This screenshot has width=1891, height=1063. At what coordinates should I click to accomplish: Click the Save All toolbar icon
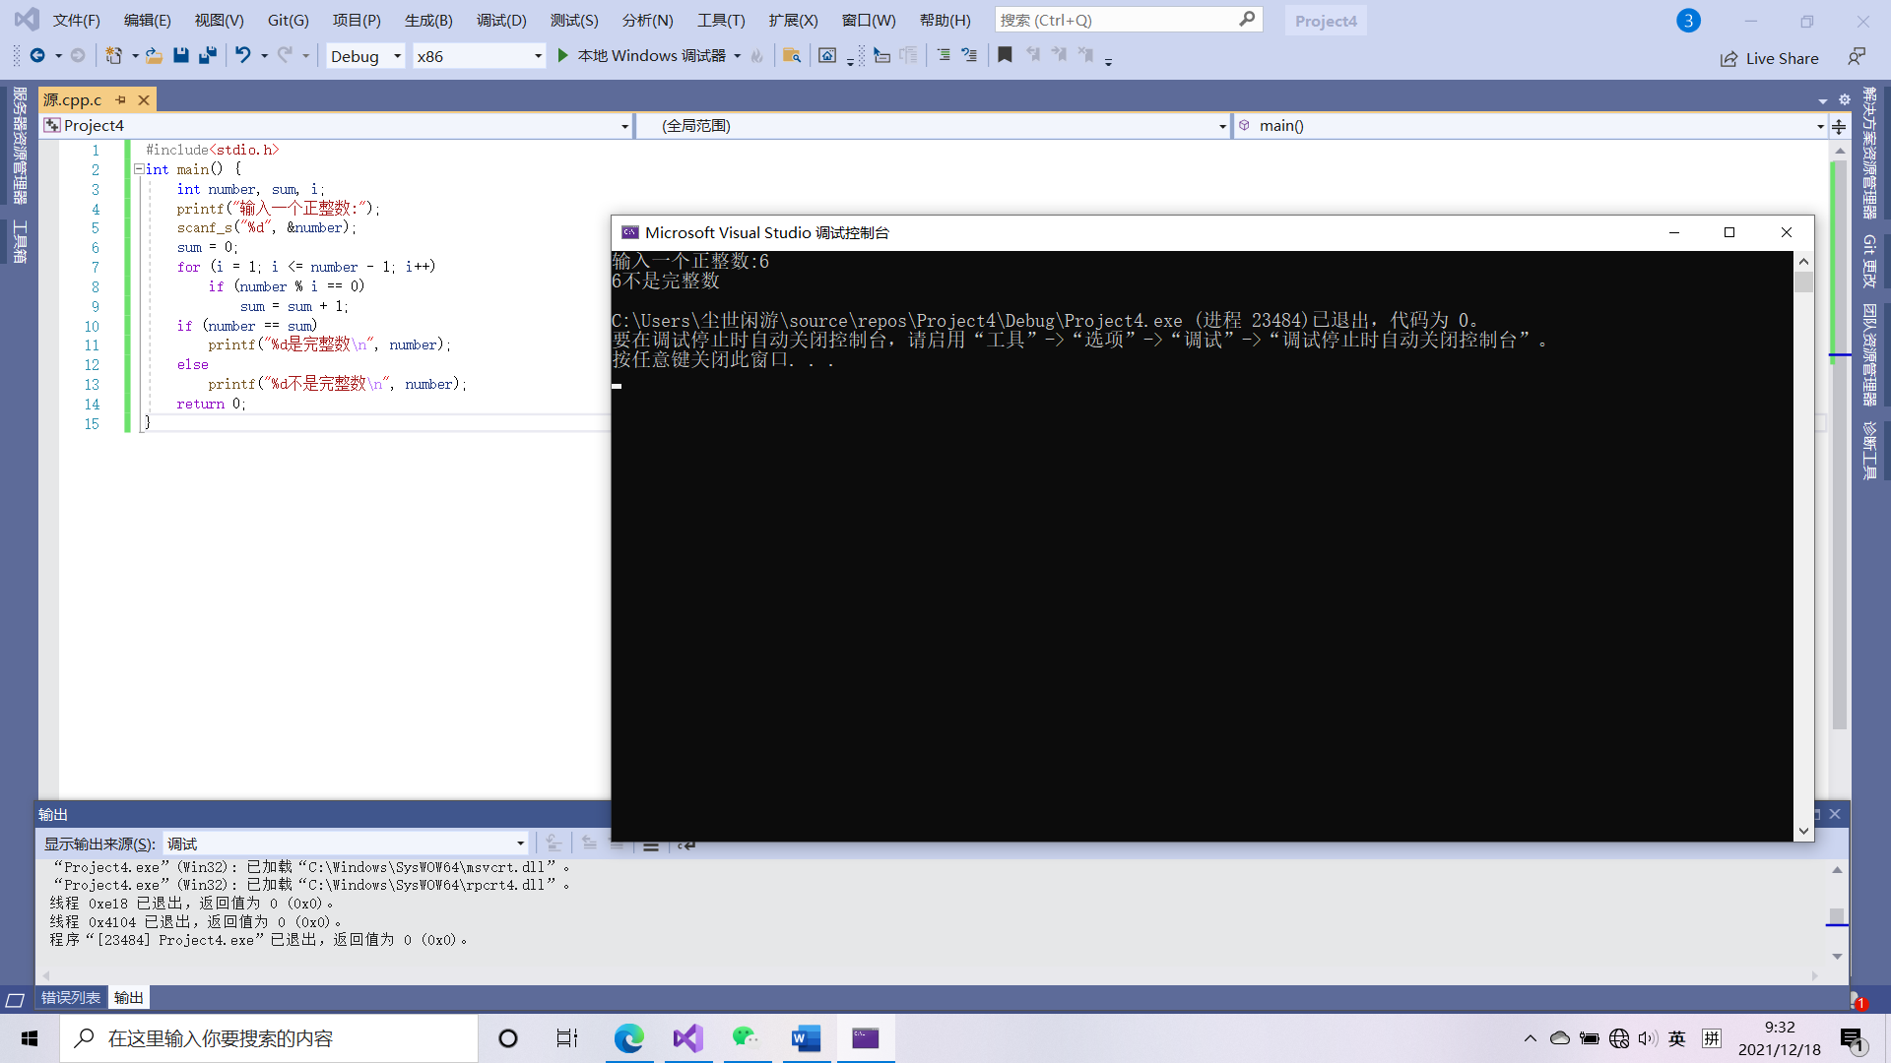point(207,56)
